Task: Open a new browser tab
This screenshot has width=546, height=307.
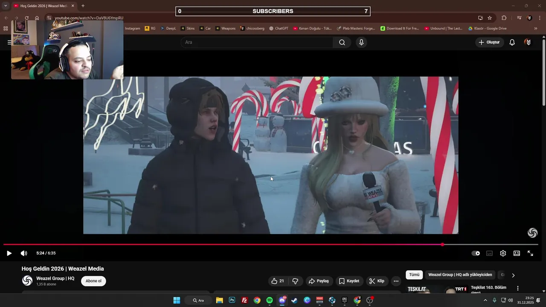Action: (83, 6)
